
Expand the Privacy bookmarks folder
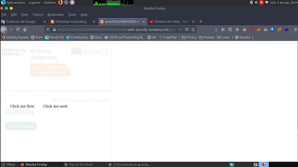click(189, 37)
